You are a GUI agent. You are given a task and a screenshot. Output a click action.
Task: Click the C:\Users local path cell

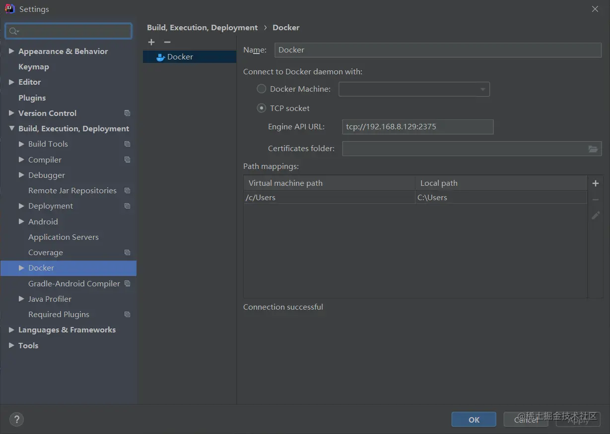[501, 197]
